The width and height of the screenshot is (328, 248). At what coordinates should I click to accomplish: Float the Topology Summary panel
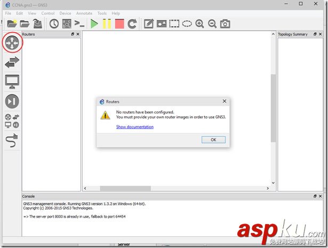click(315, 34)
